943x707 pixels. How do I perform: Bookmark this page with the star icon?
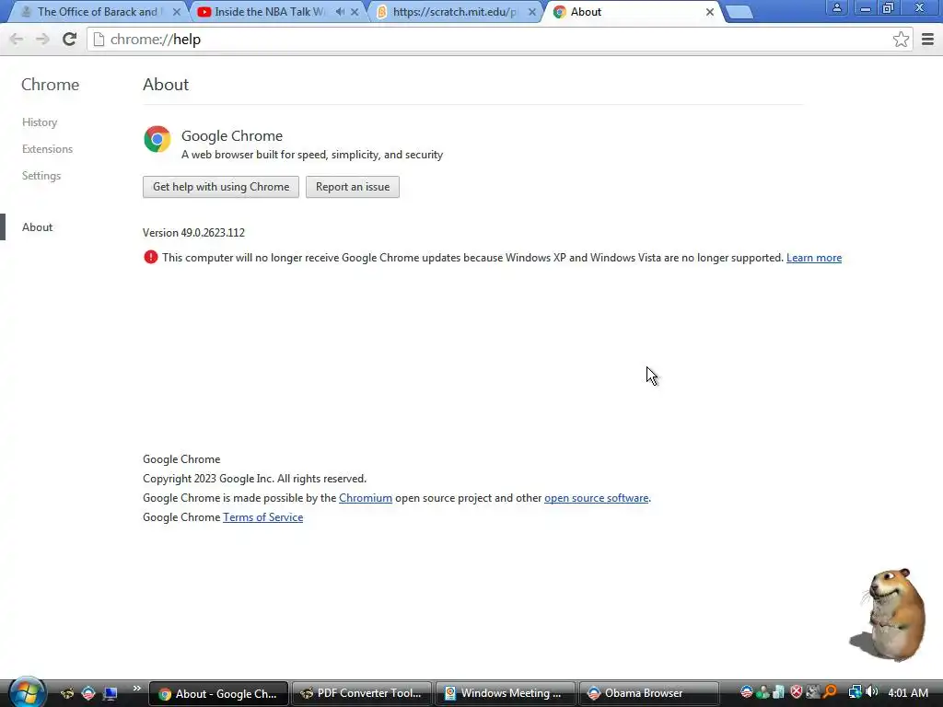(901, 40)
